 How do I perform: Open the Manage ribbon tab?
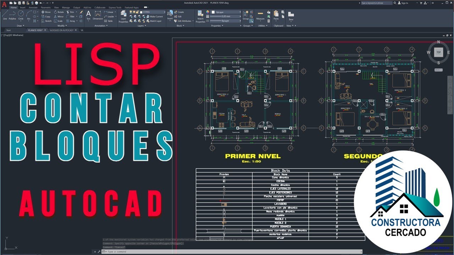pos(66,7)
